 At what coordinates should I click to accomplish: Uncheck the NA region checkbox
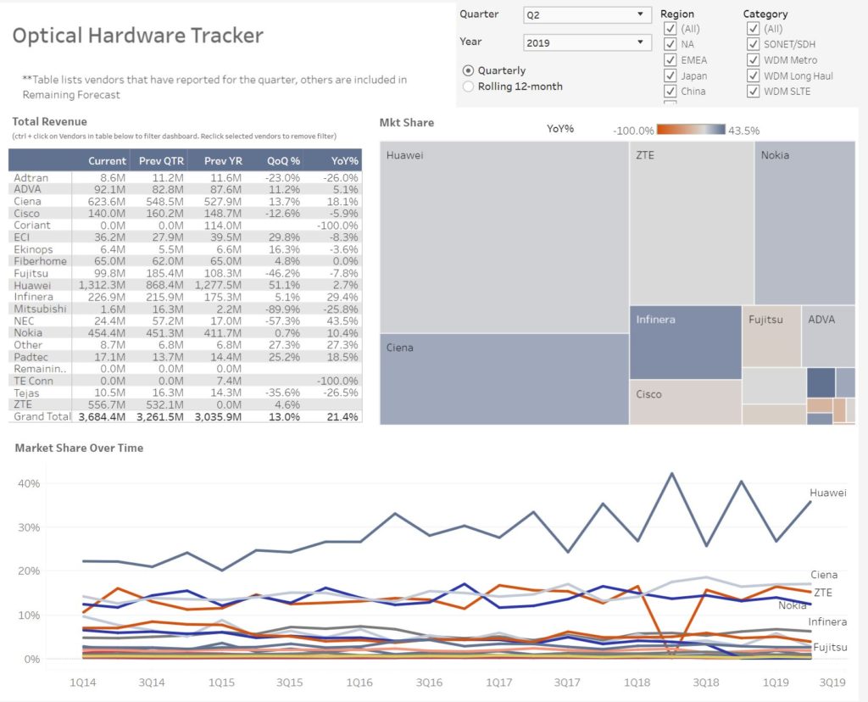tap(670, 44)
